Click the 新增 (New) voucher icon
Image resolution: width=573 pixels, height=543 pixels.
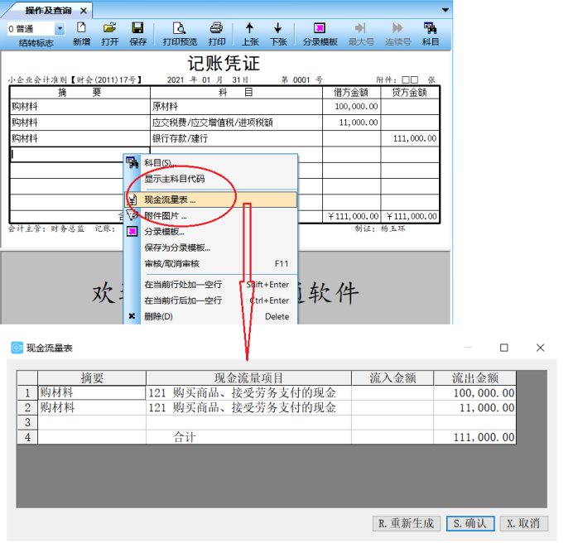click(x=81, y=33)
